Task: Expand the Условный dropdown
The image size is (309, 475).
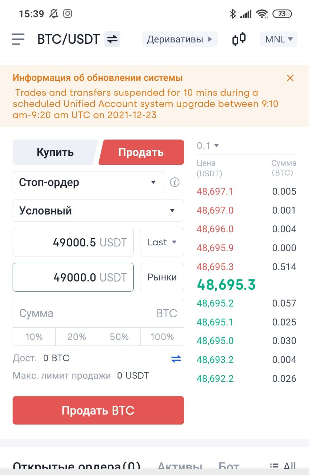Action: 98,211
